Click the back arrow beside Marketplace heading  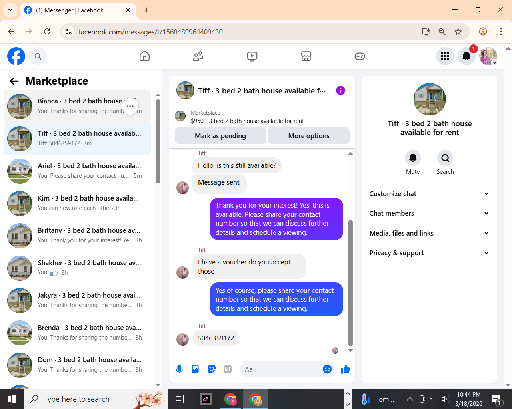point(14,81)
